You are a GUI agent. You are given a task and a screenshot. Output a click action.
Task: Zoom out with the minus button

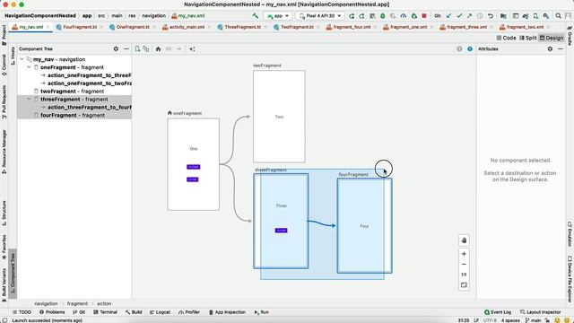pyautogui.click(x=464, y=264)
